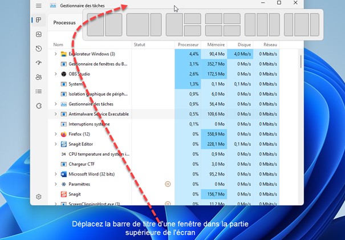This screenshot has height=240, width=345.
Task: Select the Interruptions système process name
Action: (x=89, y=124)
